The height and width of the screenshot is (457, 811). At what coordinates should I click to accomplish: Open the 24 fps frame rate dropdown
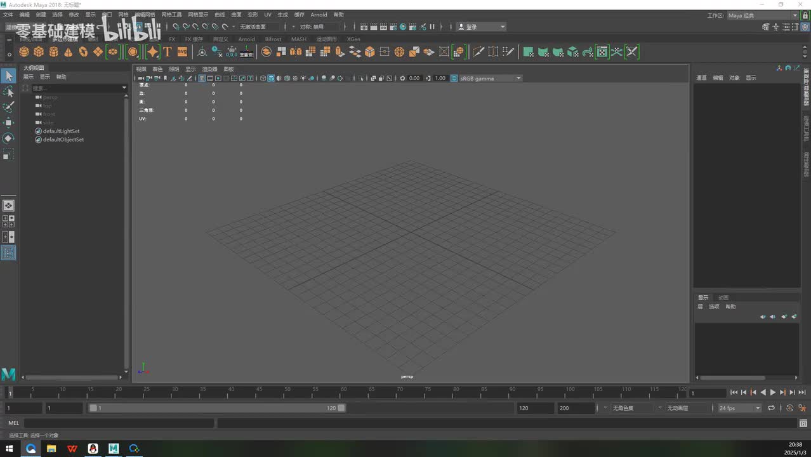coord(739,408)
